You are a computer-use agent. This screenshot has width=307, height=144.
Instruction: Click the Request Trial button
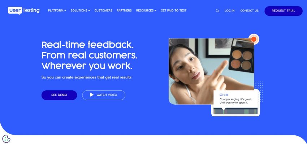[x=283, y=11]
